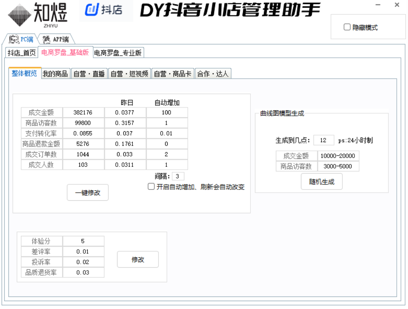
Task: Open the 电商罗盘_专业版 tab
Action: click(x=118, y=53)
